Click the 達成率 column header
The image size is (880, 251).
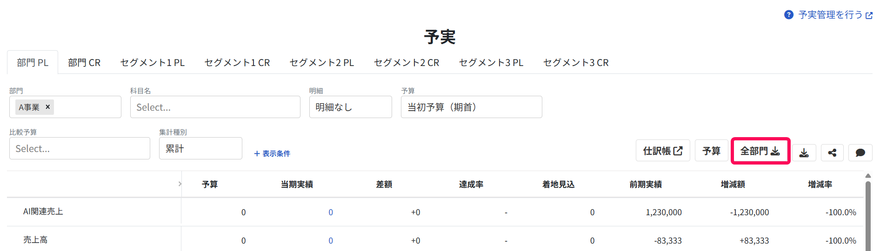471,185
